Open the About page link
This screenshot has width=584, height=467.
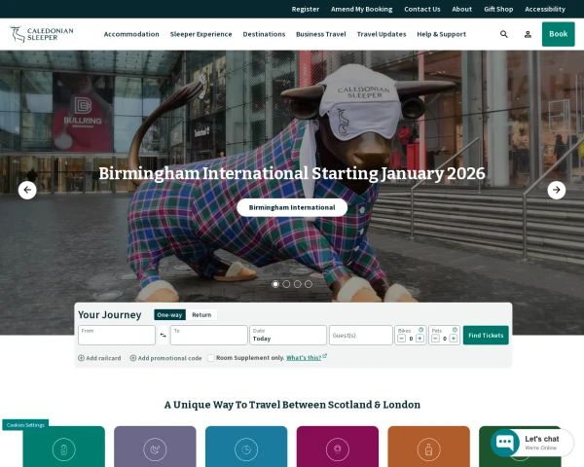[461, 10]
